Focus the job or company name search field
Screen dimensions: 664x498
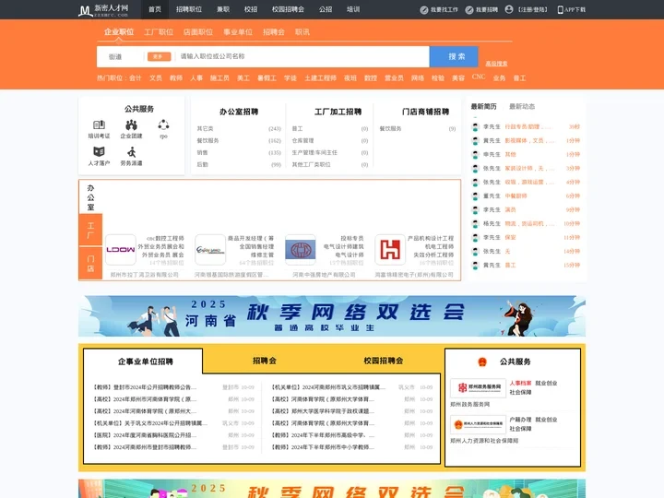click(302, 57)
